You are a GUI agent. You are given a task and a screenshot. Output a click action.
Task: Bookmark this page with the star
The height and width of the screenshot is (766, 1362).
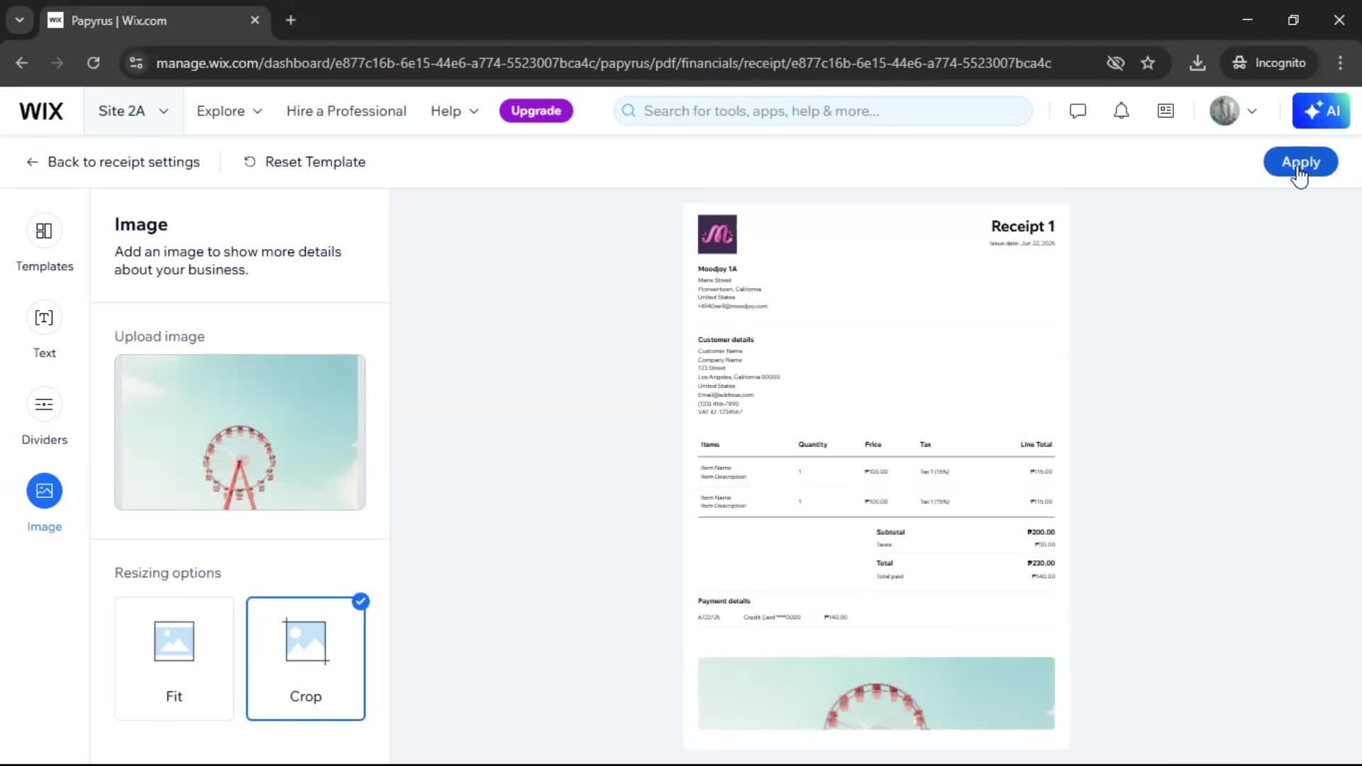point(1148,63)
